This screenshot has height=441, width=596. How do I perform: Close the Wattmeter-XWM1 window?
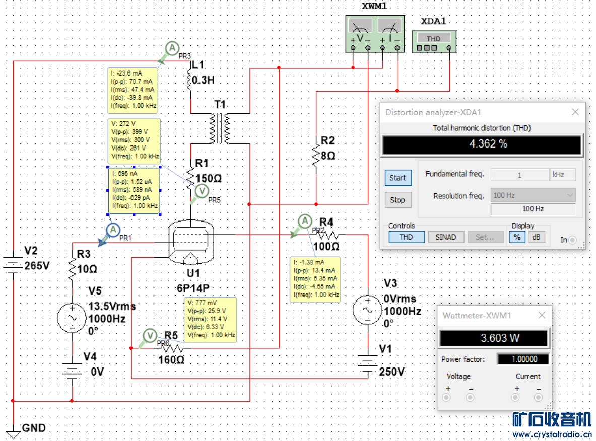(x=542, y=315)
